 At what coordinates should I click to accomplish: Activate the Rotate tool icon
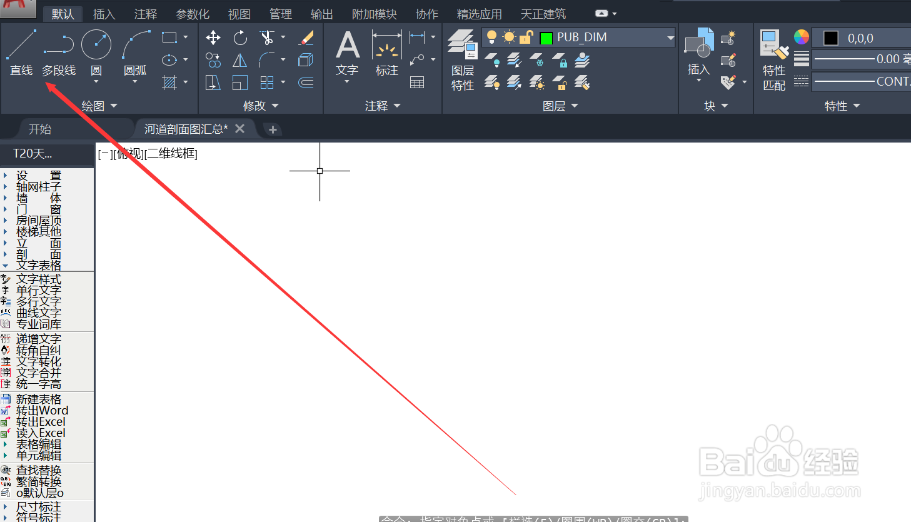(240, 38)
